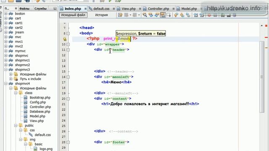This screenshot has width=269, height=151.
Task: Shift line left toolbar icon
Action: [196, 15]
